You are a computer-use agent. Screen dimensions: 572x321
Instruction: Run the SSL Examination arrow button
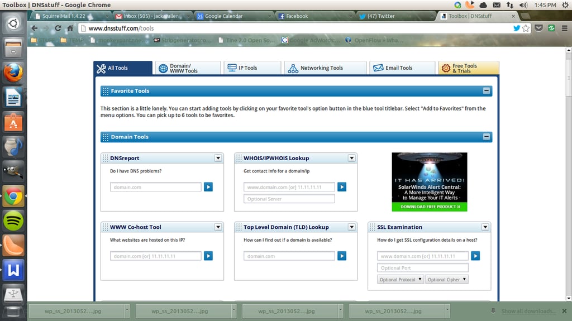(x=475, y=256)
